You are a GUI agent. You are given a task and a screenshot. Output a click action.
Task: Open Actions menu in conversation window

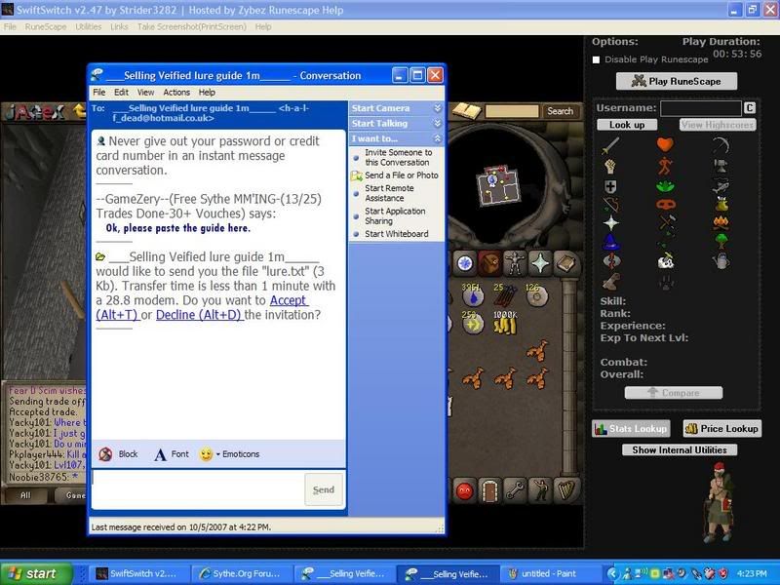[x=176, y=92]
